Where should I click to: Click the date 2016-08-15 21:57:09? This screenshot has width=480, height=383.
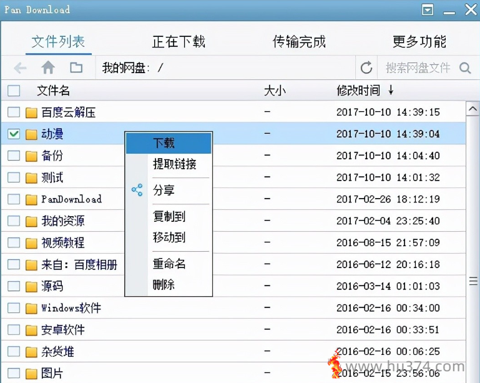click(x=388, y=242)
